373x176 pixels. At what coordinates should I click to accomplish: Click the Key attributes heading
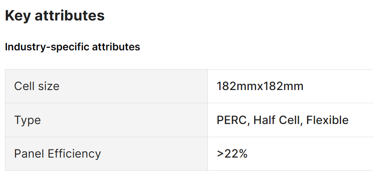(x=55, y=16)
